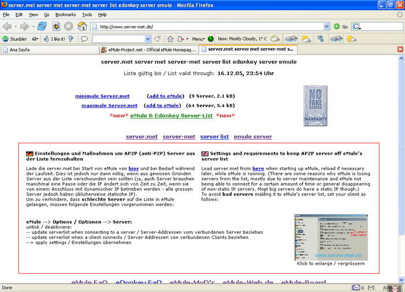405x292 pixels.
Task: Open the All topics dropdown
Action: [35, 39]
